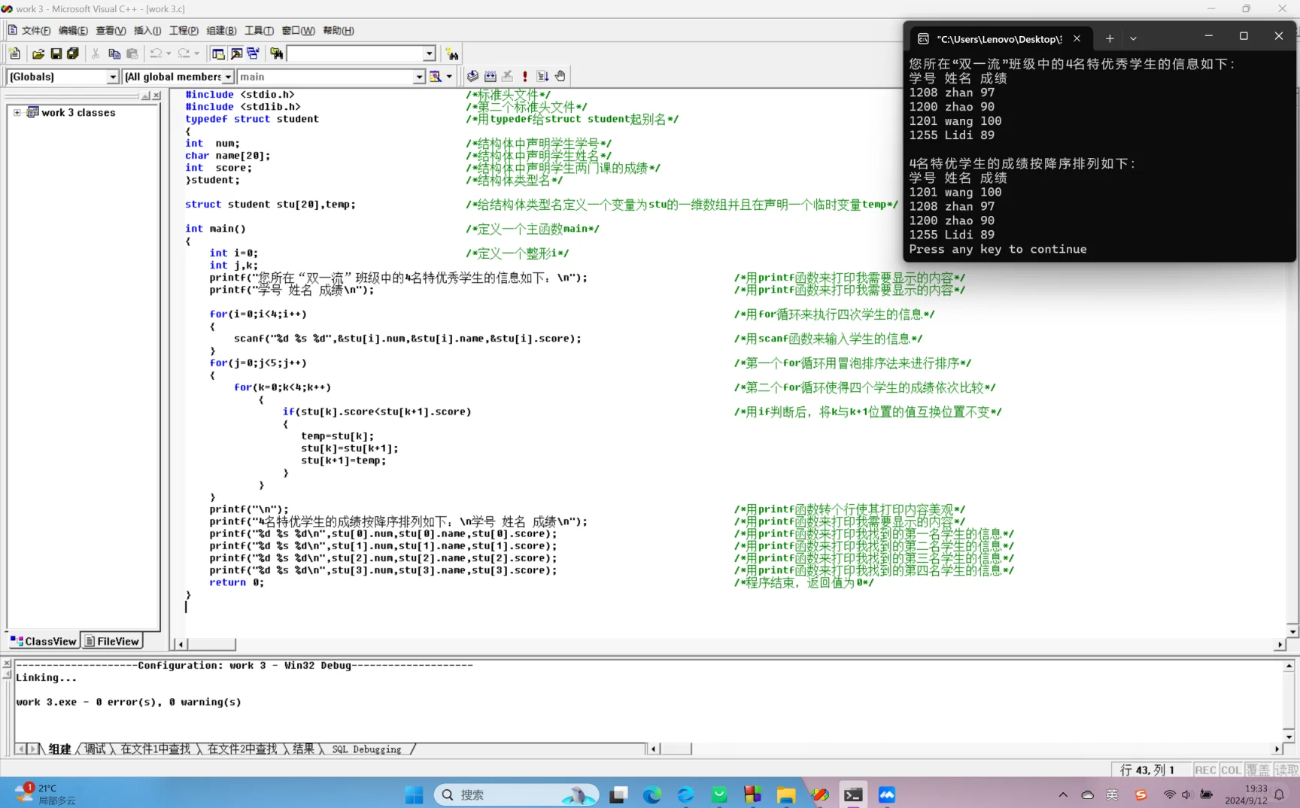Toggle a breakpoint with the hand icon
The width and height of the screenshot is (1300, 808).
(x=560, y=76)
